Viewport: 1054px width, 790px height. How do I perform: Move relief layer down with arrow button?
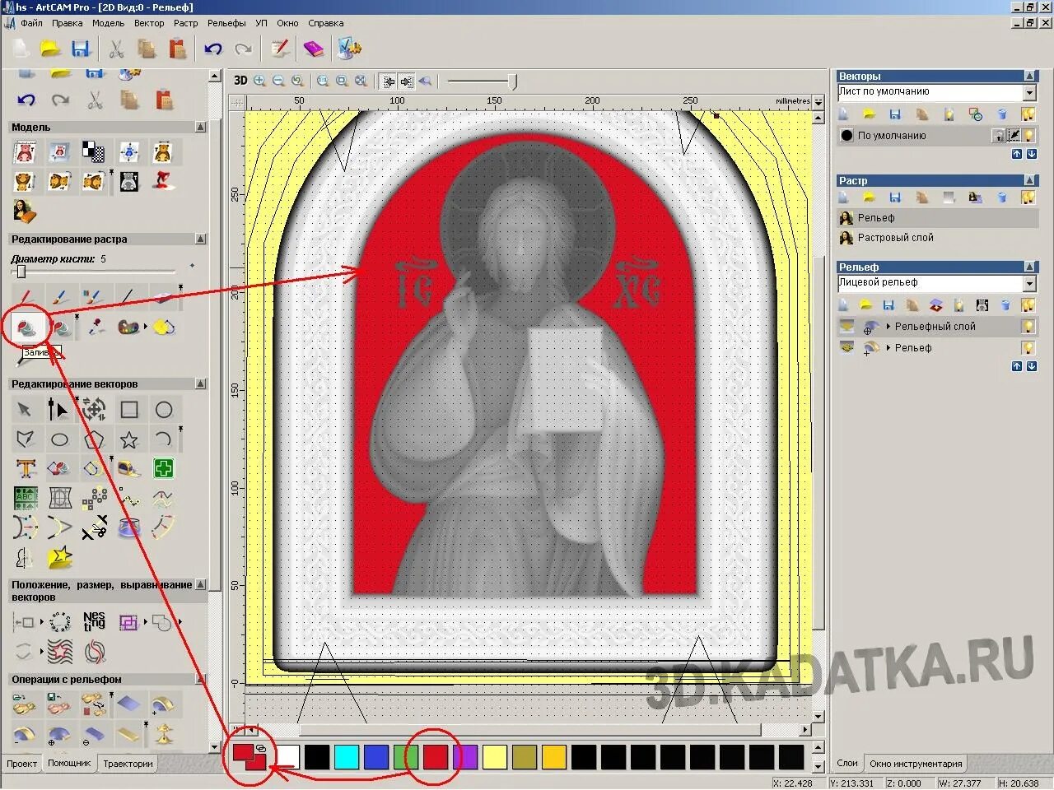click(x=1031, y=366)
